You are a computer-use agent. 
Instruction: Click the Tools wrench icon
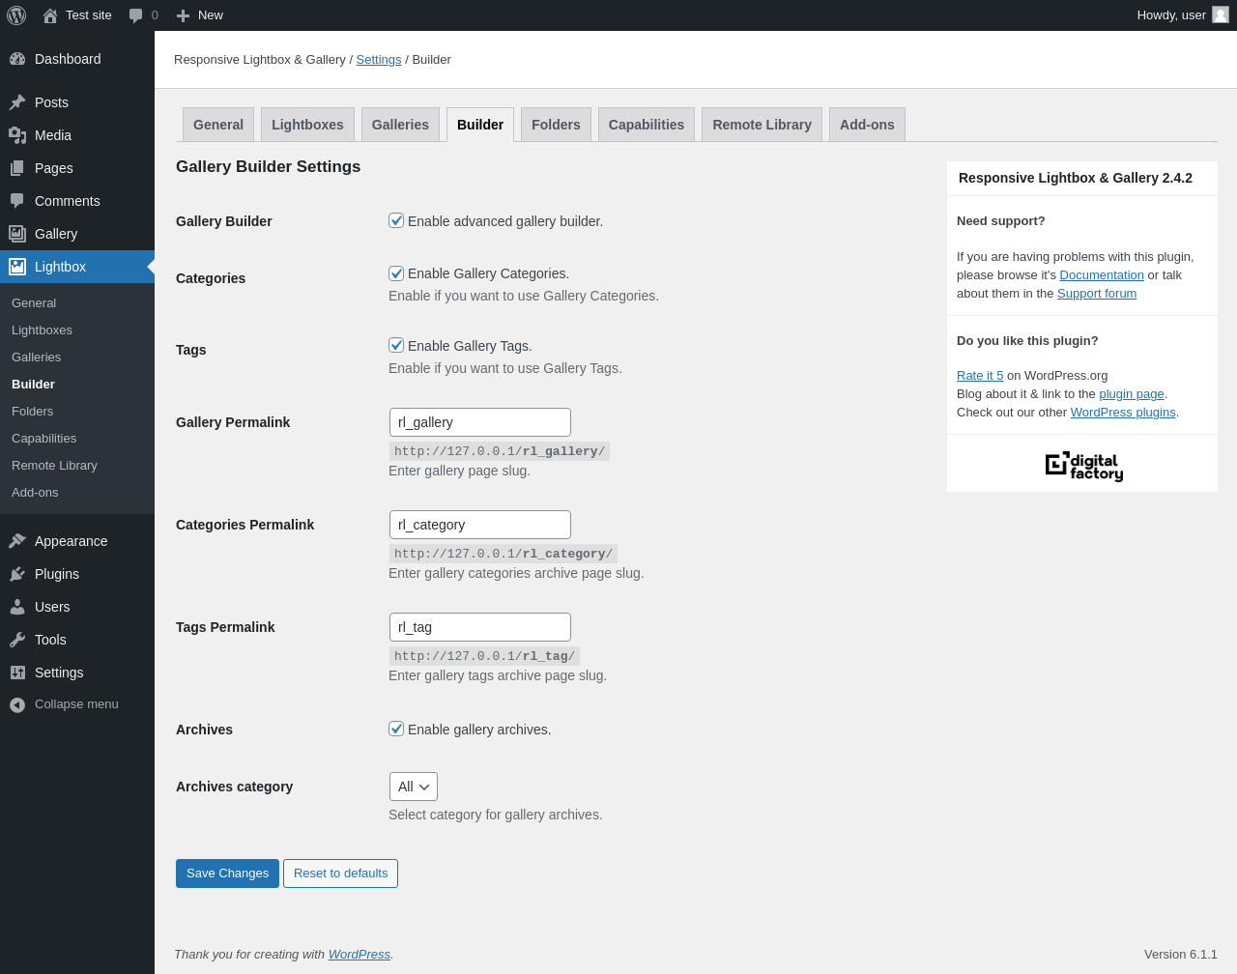(x=17, y=640)
